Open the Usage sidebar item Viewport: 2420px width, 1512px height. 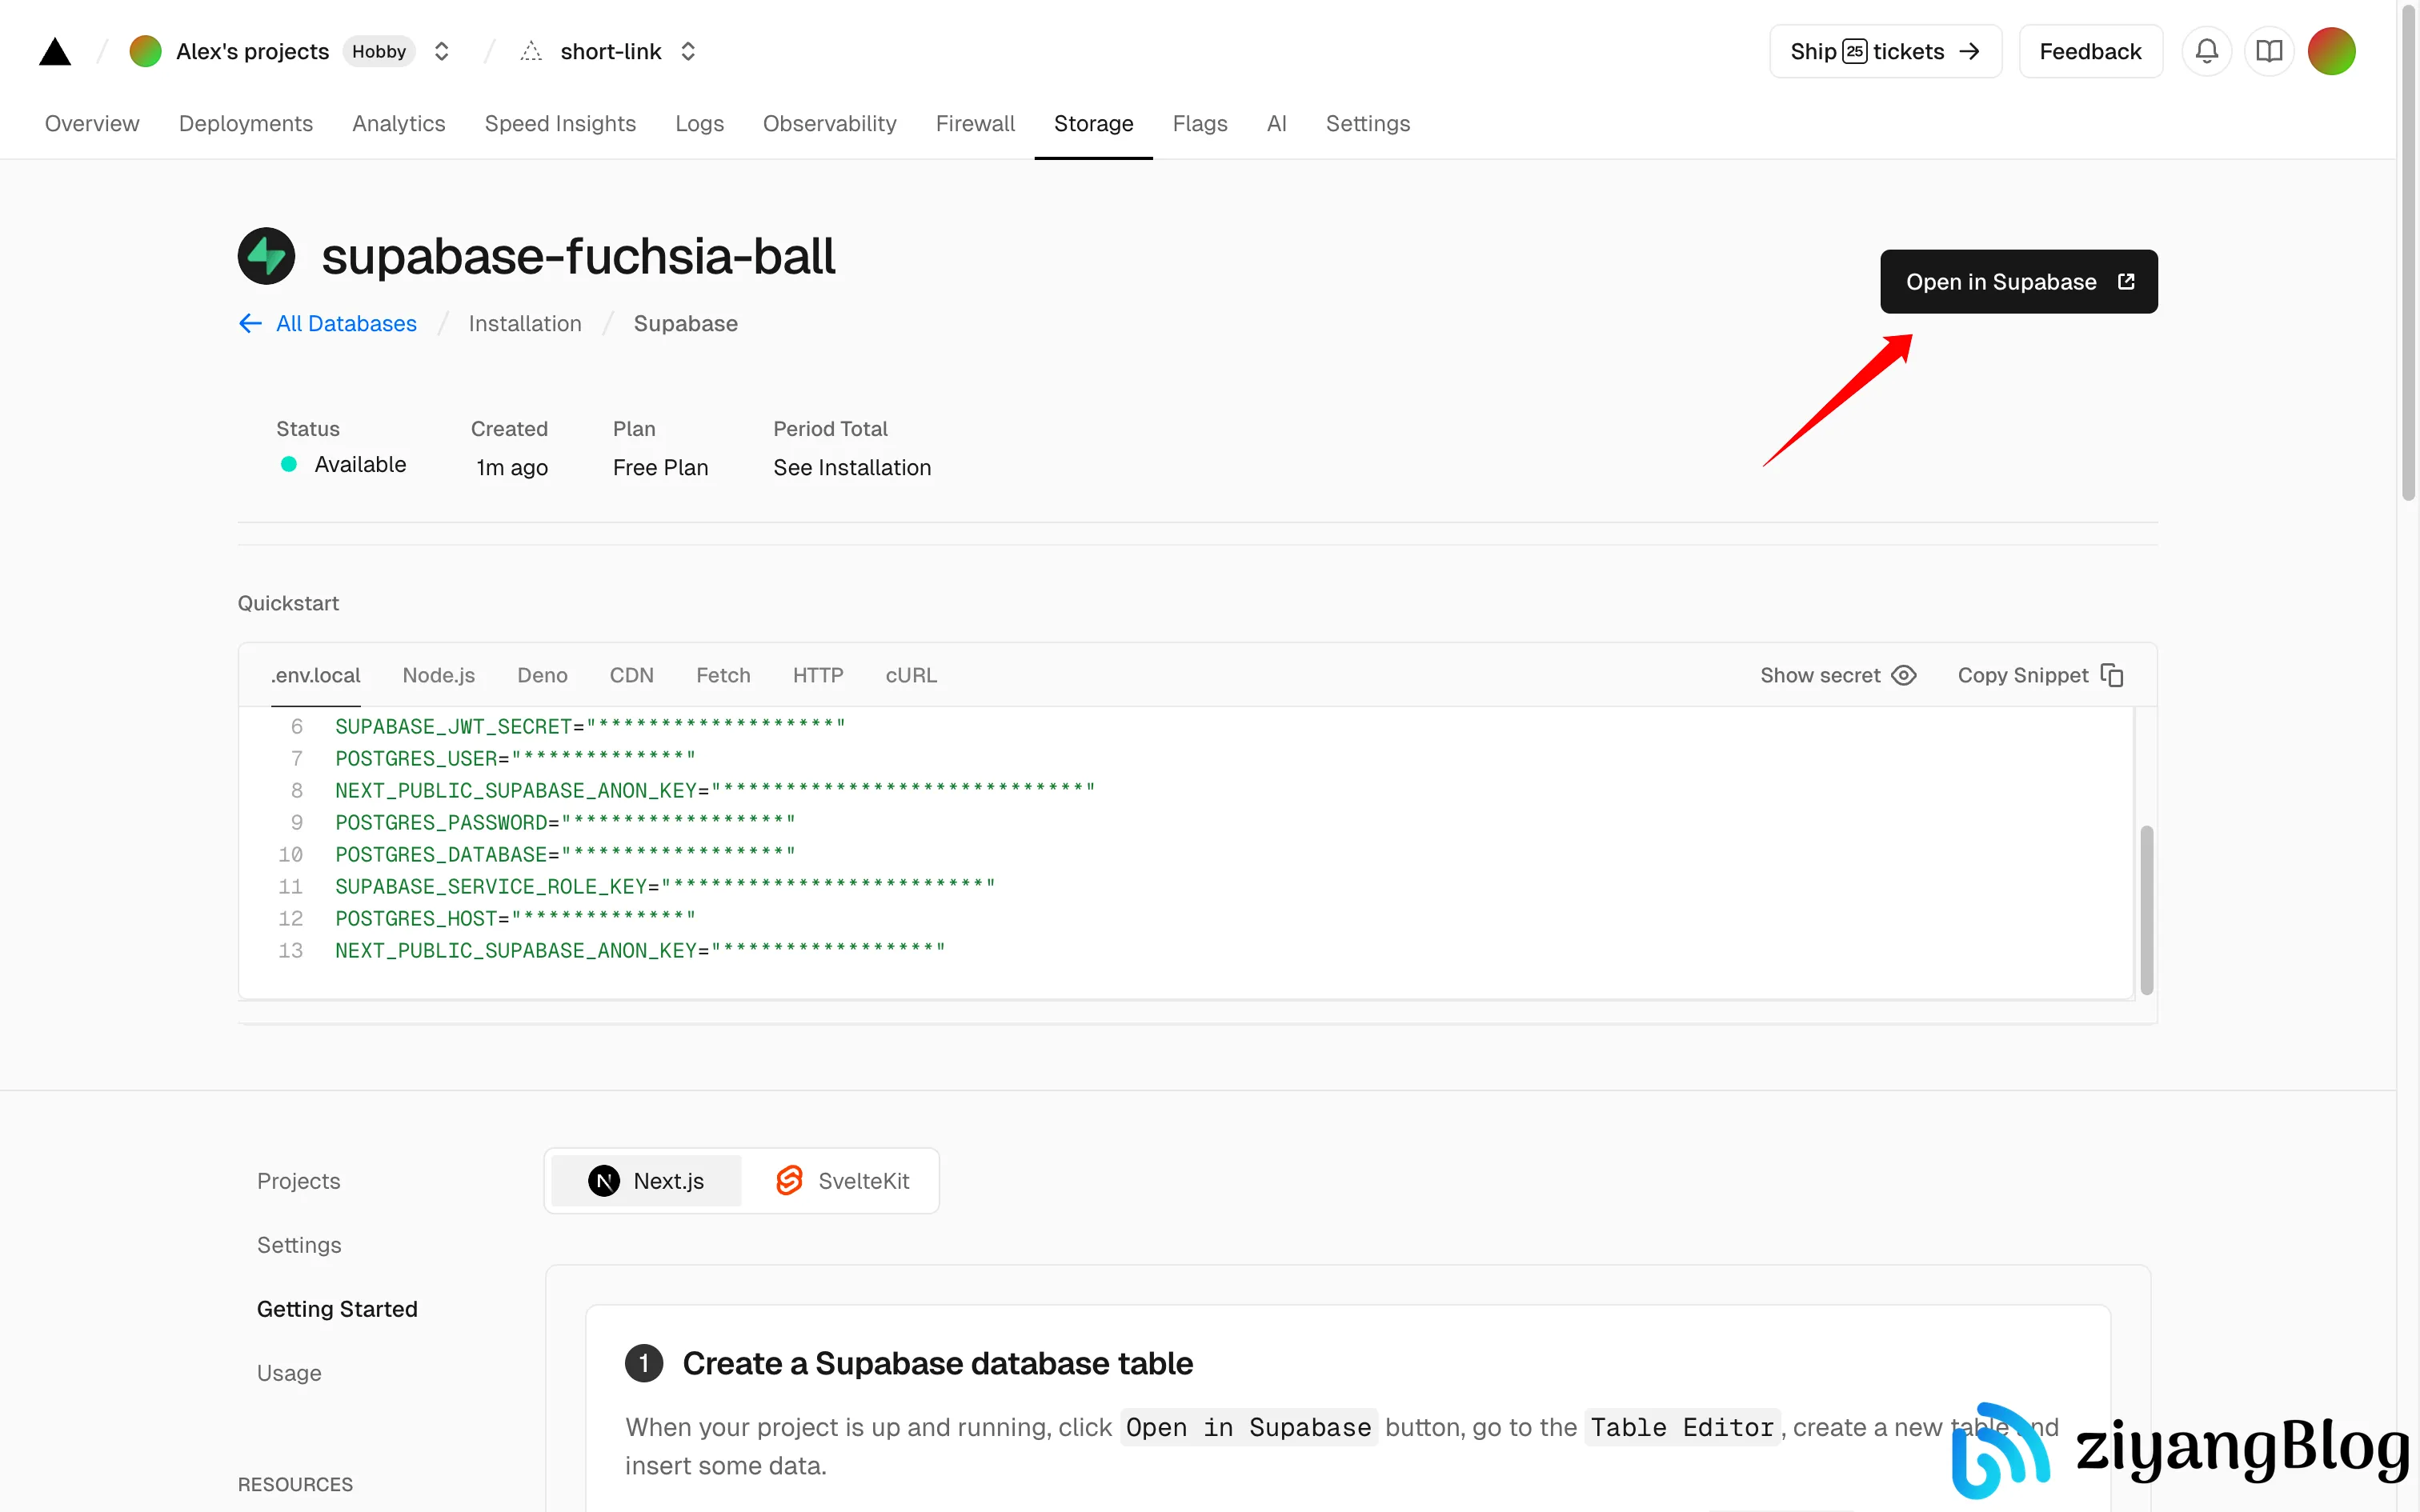coord(289,1373)
